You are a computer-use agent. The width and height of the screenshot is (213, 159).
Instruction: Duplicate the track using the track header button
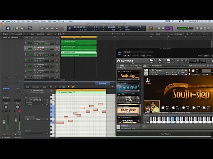pyautogui.click(x=32, y=38)
